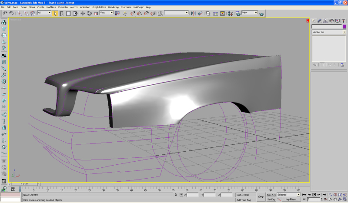
Task: Click the Play Animation button
Action: click(x=314, y=195)
